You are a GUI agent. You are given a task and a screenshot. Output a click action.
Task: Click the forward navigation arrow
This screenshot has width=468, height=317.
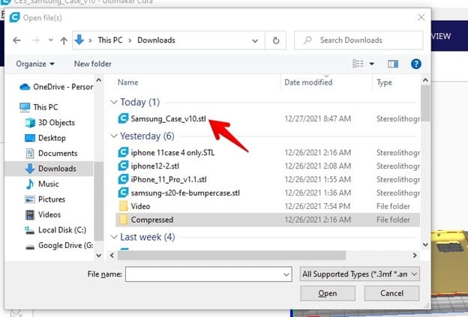35,40
